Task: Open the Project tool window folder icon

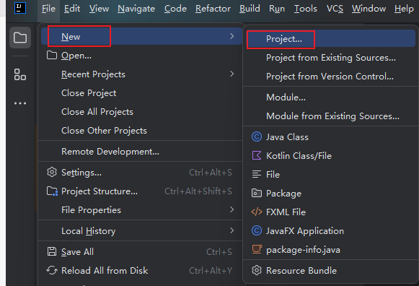Action: (20, 38)
